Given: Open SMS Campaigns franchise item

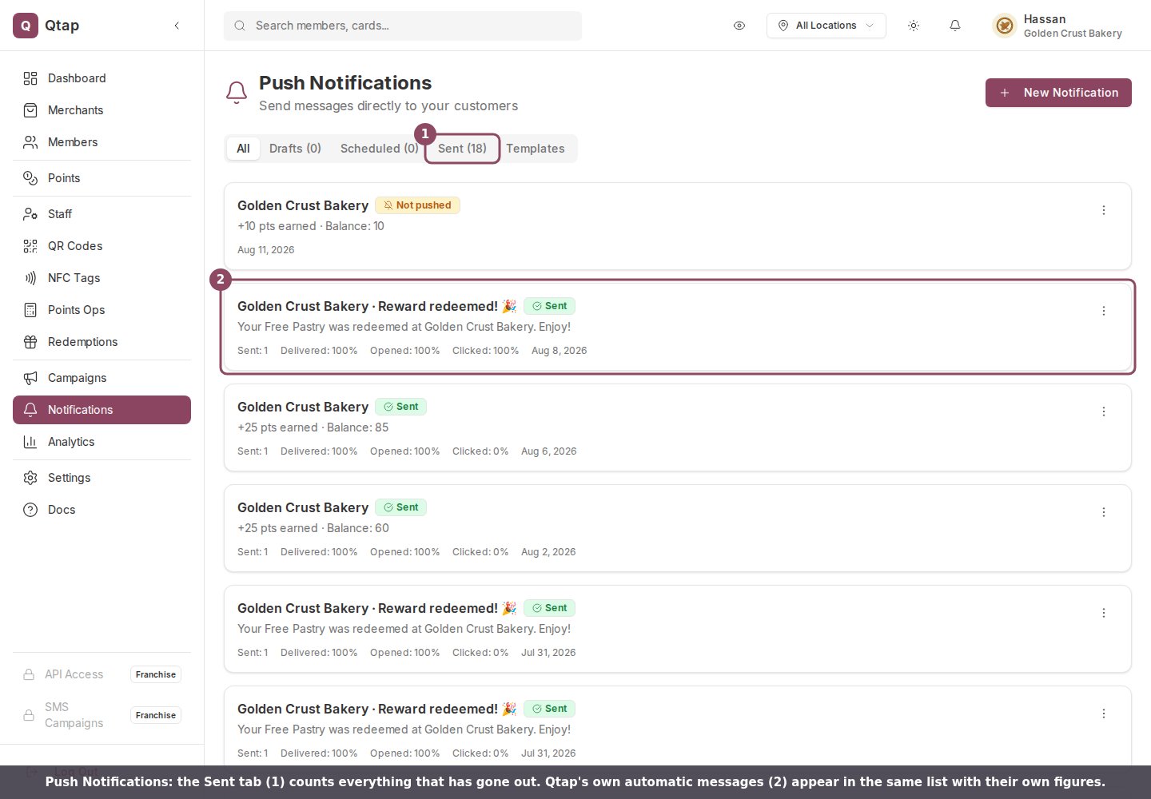Looking at the screenshot, I should pyautogui.click(x=102, y=715).
